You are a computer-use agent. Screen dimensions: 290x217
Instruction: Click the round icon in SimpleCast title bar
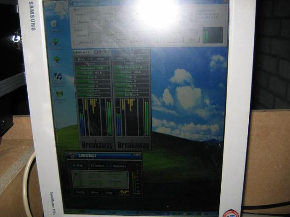coord(72,157)
